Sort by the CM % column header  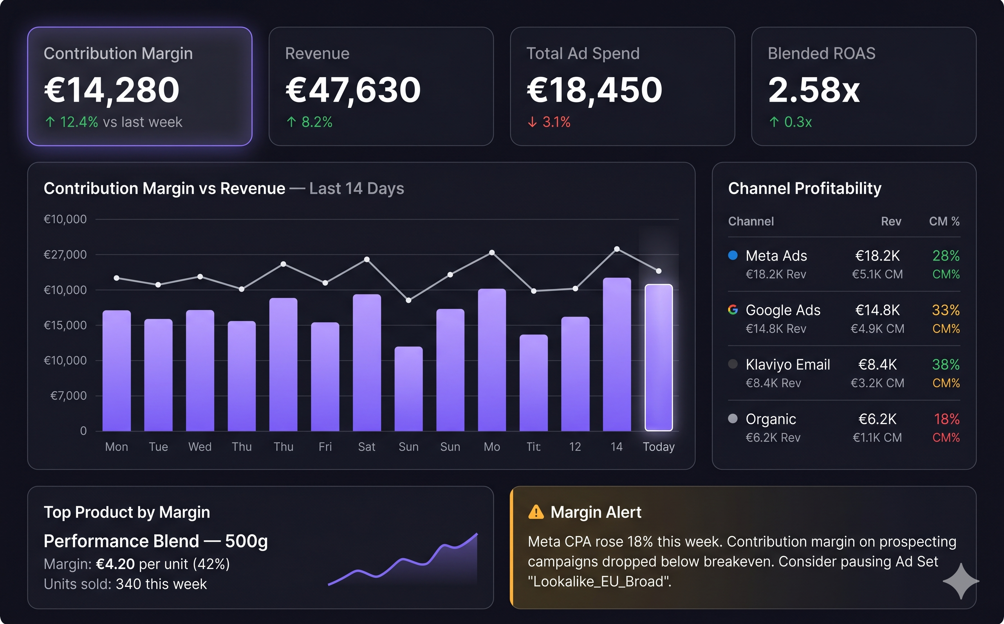(x=944, y=221)
